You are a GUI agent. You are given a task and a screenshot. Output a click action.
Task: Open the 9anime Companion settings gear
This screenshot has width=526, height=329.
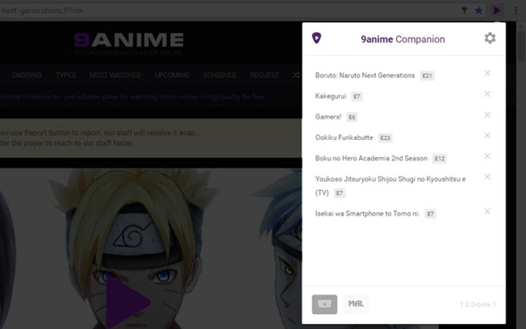489,38
